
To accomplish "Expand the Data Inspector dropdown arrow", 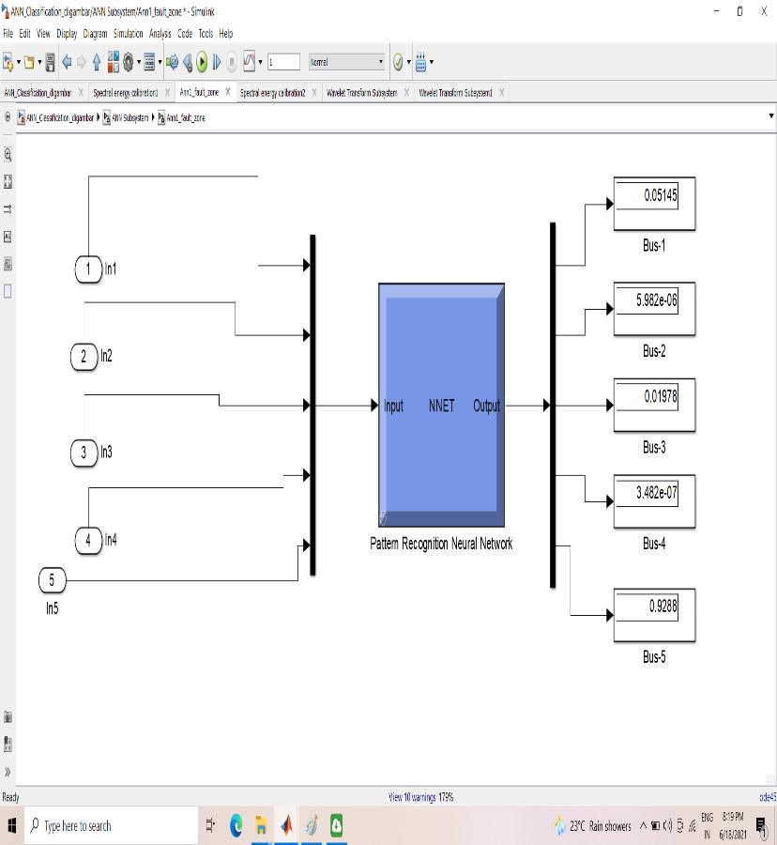I will [261, 63].
